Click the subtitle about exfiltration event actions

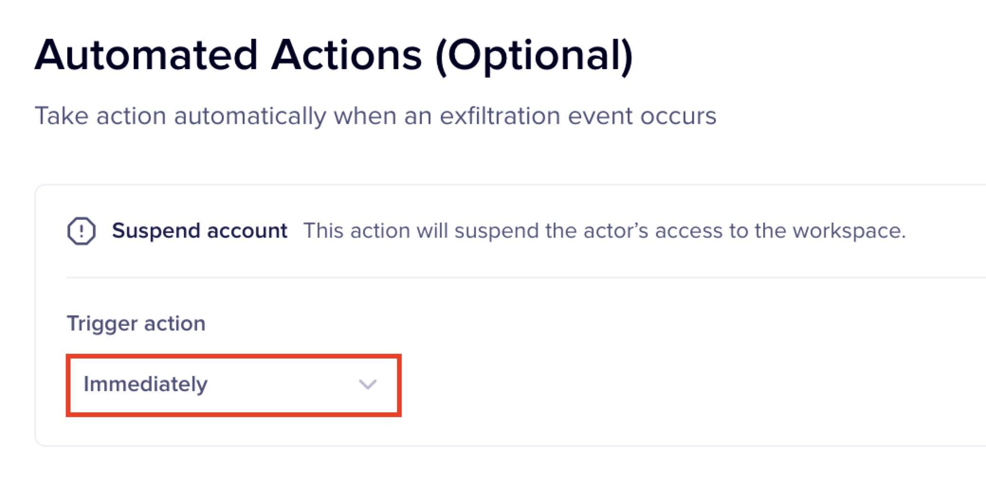point(375,116)
